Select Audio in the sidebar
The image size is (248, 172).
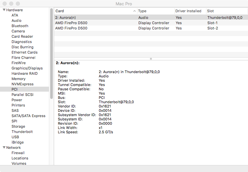(17, 21)
